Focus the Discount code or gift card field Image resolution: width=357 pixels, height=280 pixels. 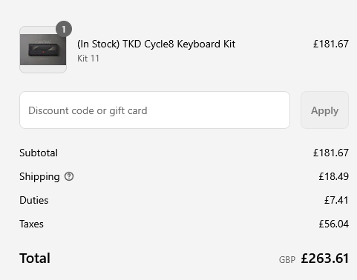click(154, 110)
